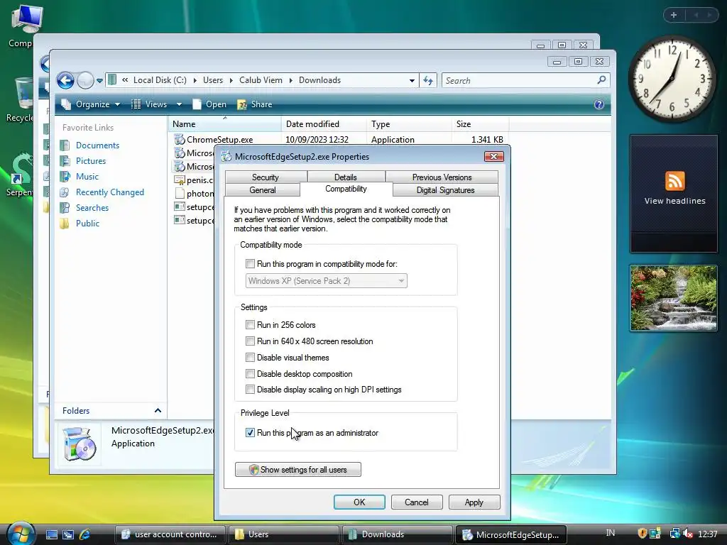Viewport: 727px width, 545px height.
Task: Click Apply in Properties dialog
Action: 474,502
